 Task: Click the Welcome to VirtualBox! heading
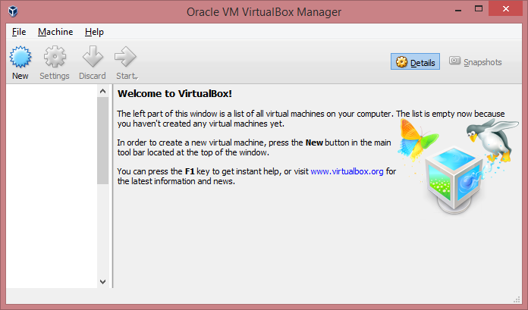pyautogui.click(x=174, y=94)
